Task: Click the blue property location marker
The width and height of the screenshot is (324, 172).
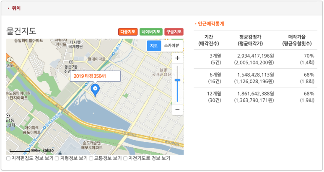Action: [96, 89]
